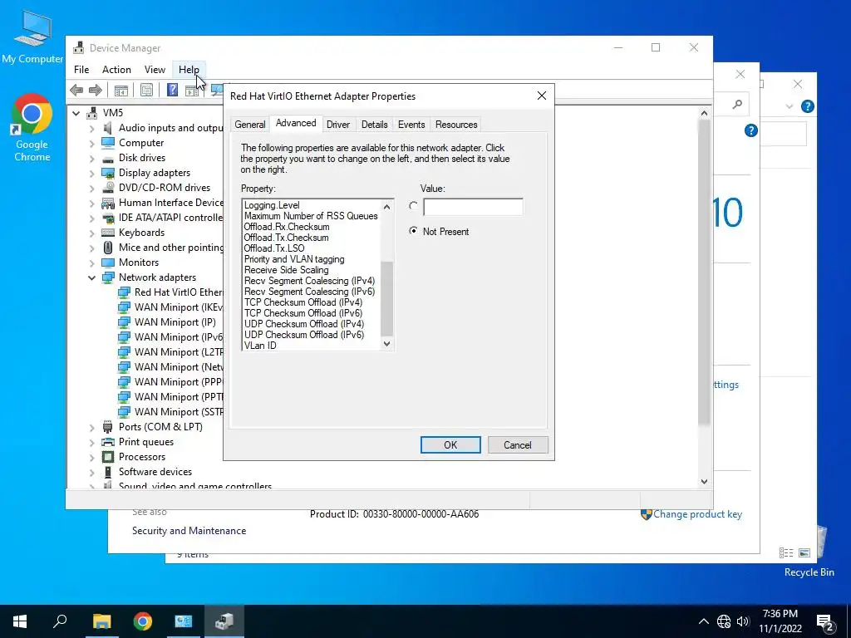Image resolution: width=851 pixels, height=638 pixels.
Task: Click the Windows Start button
Action: pyautogui.click(x=20, y=621)
